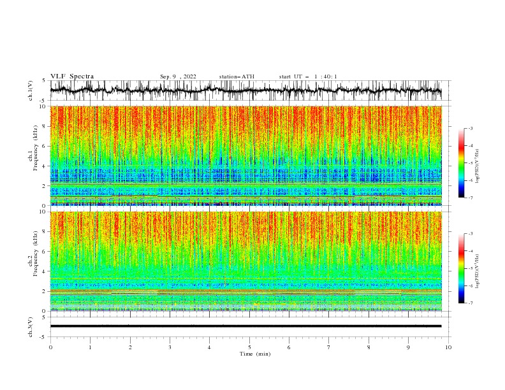This screenshot has height=390, width=505.
Task: Click time axis tick label '1'
Action: [x=90, y=347]
